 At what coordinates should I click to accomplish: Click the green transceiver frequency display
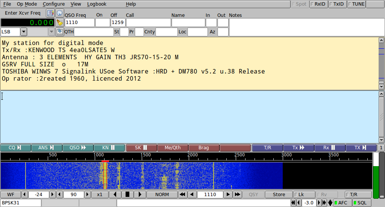click(x=27, y=22)
